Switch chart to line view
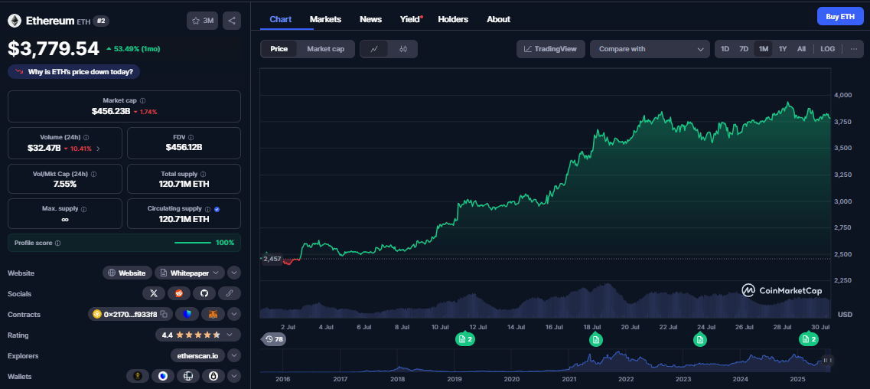This screenshot has height=389, width=870. [374, 49]
